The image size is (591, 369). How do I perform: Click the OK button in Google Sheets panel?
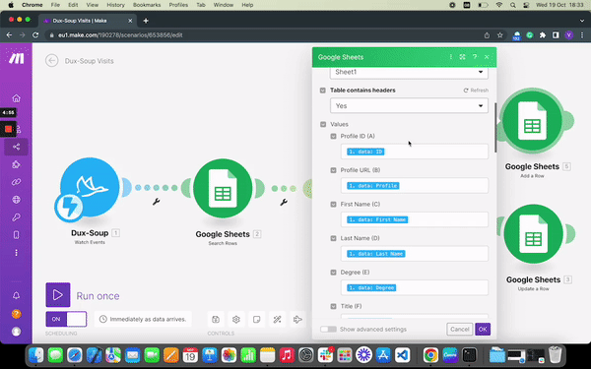coord(483,329)
